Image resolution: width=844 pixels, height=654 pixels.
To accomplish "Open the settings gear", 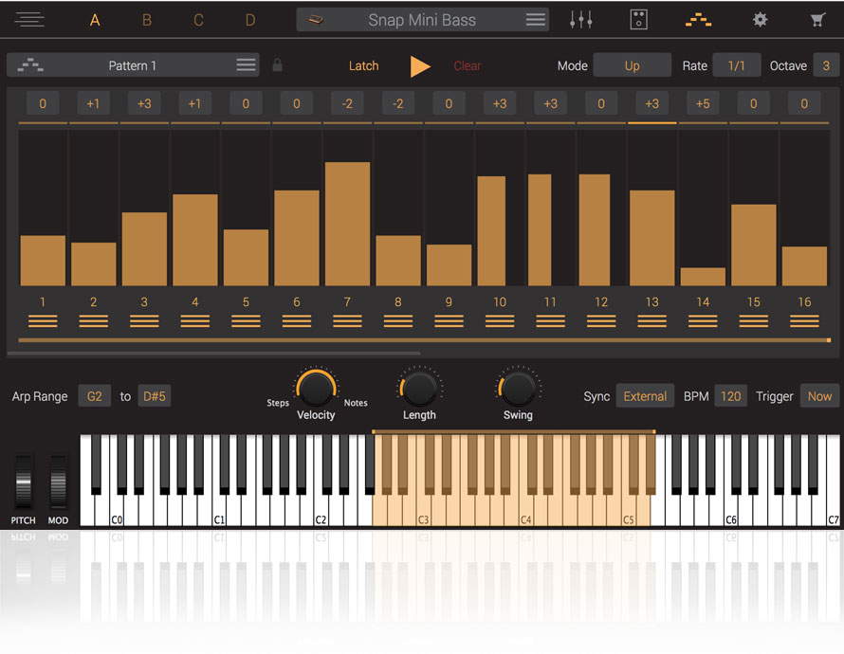I will [760, 20].
